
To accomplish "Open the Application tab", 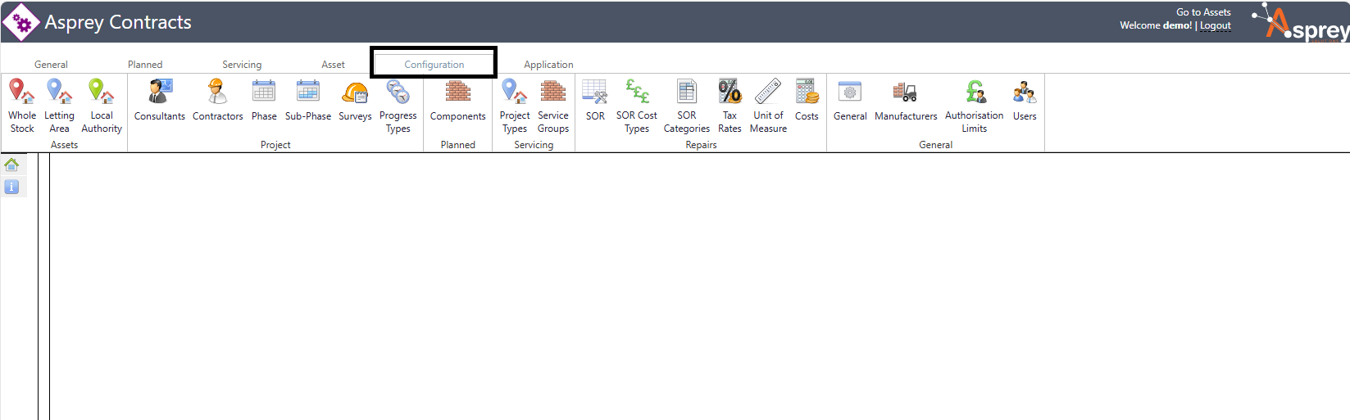I will [x=548, y=65].
